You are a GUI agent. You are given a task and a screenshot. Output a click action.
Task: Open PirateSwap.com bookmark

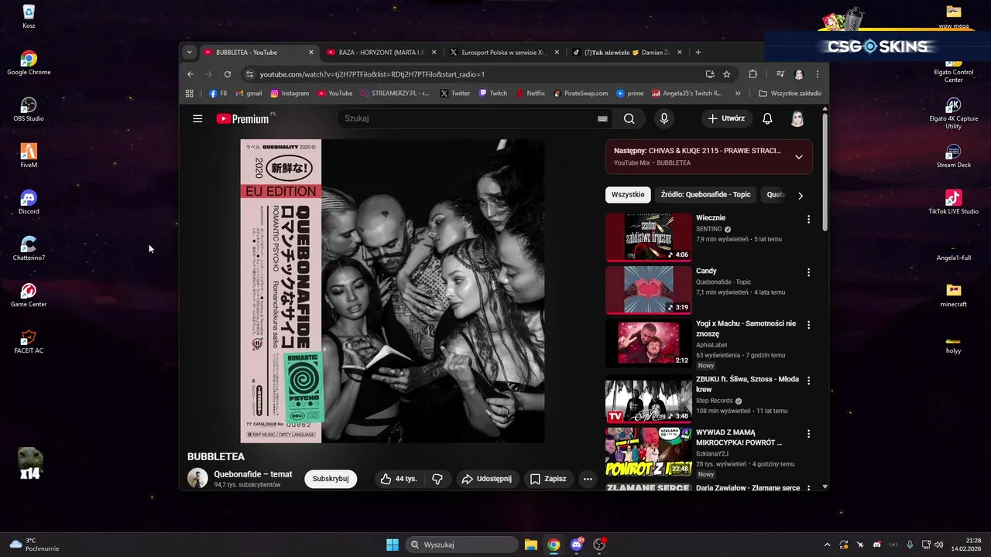(581, 93)
